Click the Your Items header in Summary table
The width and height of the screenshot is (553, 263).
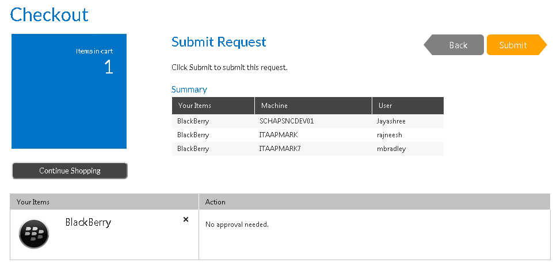194,106
